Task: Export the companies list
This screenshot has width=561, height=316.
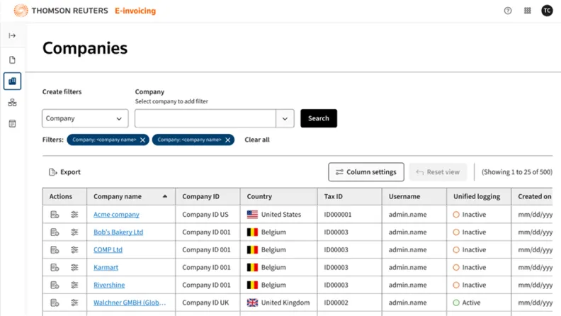Action: coord(64,172)
